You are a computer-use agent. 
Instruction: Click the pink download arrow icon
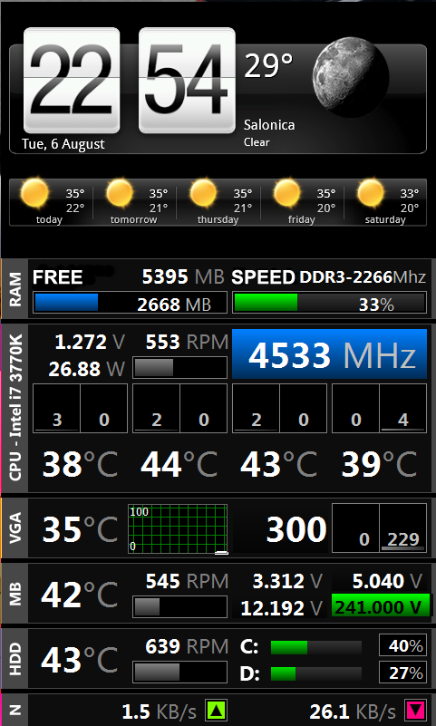(x=416, y=711)
